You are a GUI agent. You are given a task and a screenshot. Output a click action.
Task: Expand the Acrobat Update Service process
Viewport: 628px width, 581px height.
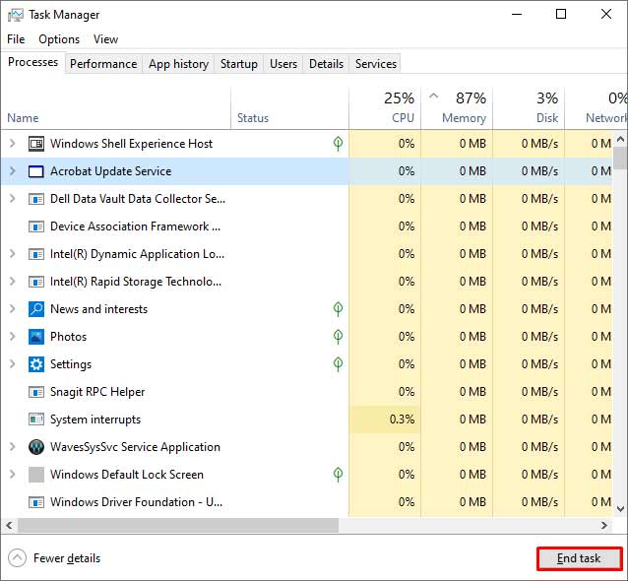(13, 171)
